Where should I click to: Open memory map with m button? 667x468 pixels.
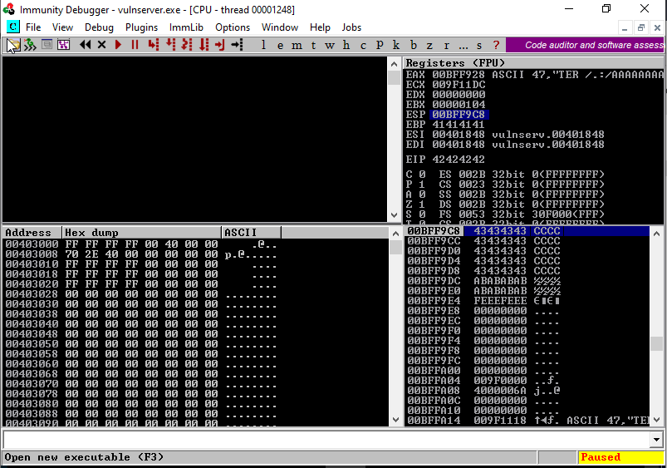tap(297, 45)
